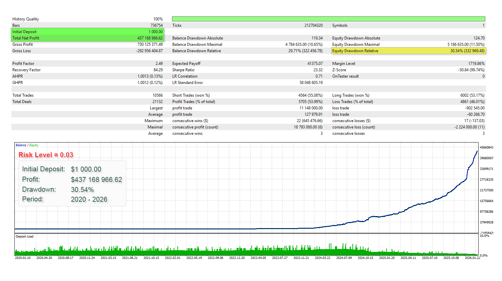502x281 pixels.
Task: Click the Total Net Profit label
Action: tap(26, 38)
